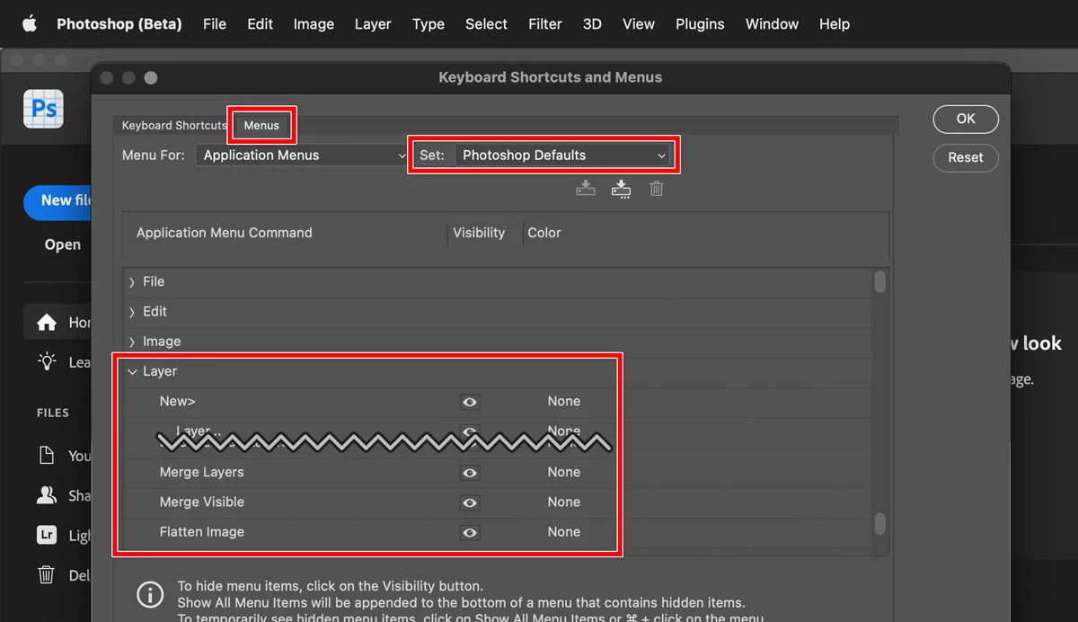This screenshot has width=1078, height=622.
Task: Open color dropdown None for Merge Layers
Action: tap(564, 472)
